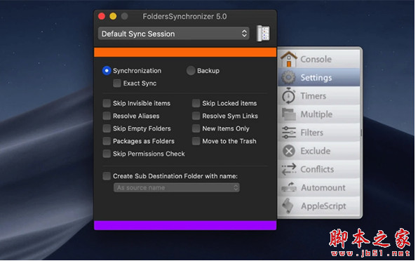This screenshot has width=418, height=261.
Task: Open the Default Sync Session dropdown
Action: pos(174,34)
